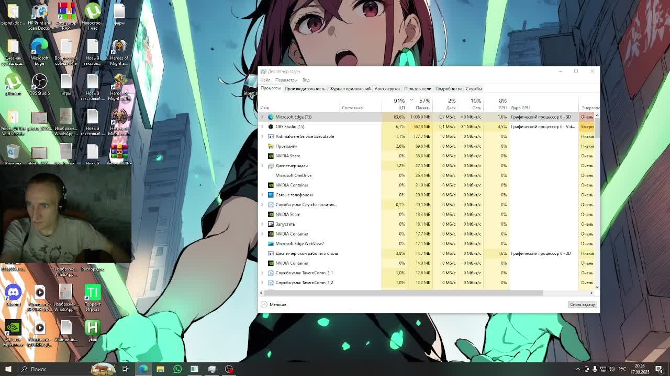Image resolution: width=670 pixels, height=376 pixels.
Task: Open File Explorer from the taskbar
Action: pos(160,369)
